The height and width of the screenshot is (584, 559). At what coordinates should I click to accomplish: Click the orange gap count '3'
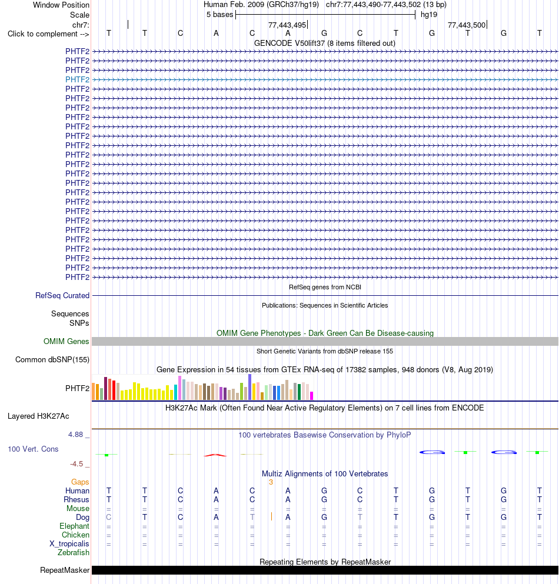[x=271, y=482]
